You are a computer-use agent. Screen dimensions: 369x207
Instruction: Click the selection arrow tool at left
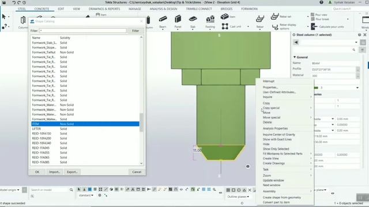[x=4, y=17]
